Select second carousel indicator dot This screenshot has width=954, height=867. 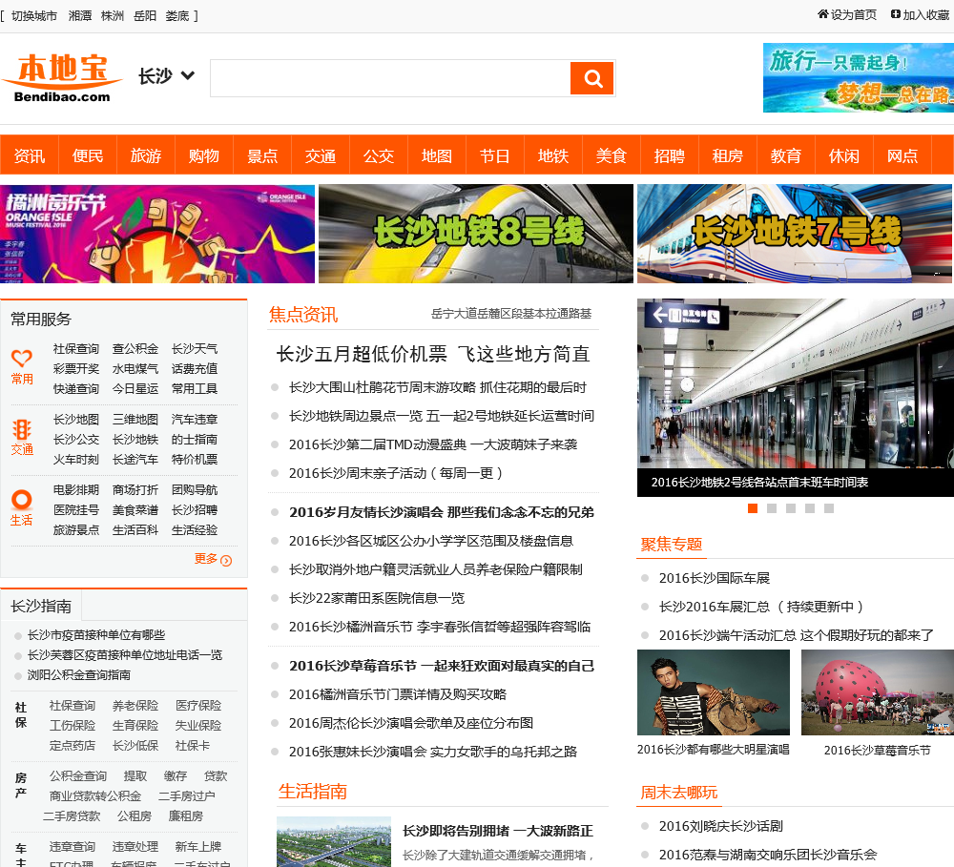772,508
